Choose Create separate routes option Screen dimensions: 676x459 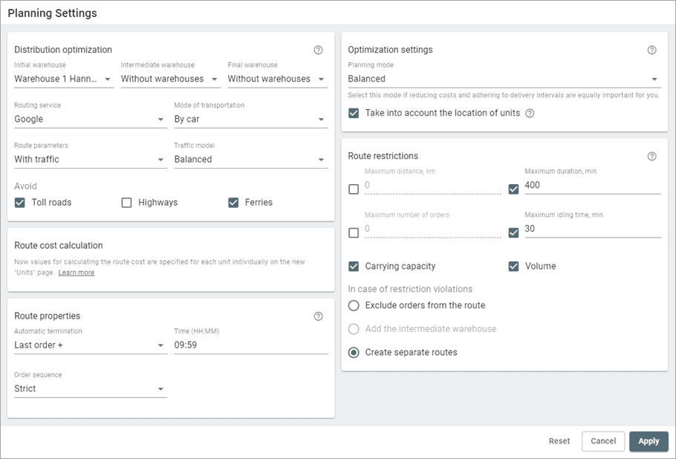(354, 352)
